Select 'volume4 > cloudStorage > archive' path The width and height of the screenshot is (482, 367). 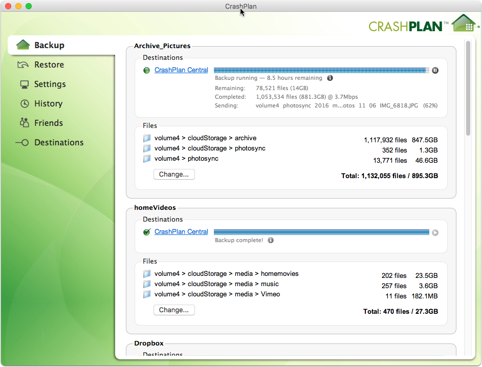tap(205, 138)
